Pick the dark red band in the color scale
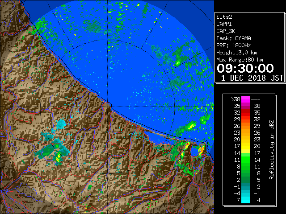This screenshot has height=214, width=286. (246, 111)
